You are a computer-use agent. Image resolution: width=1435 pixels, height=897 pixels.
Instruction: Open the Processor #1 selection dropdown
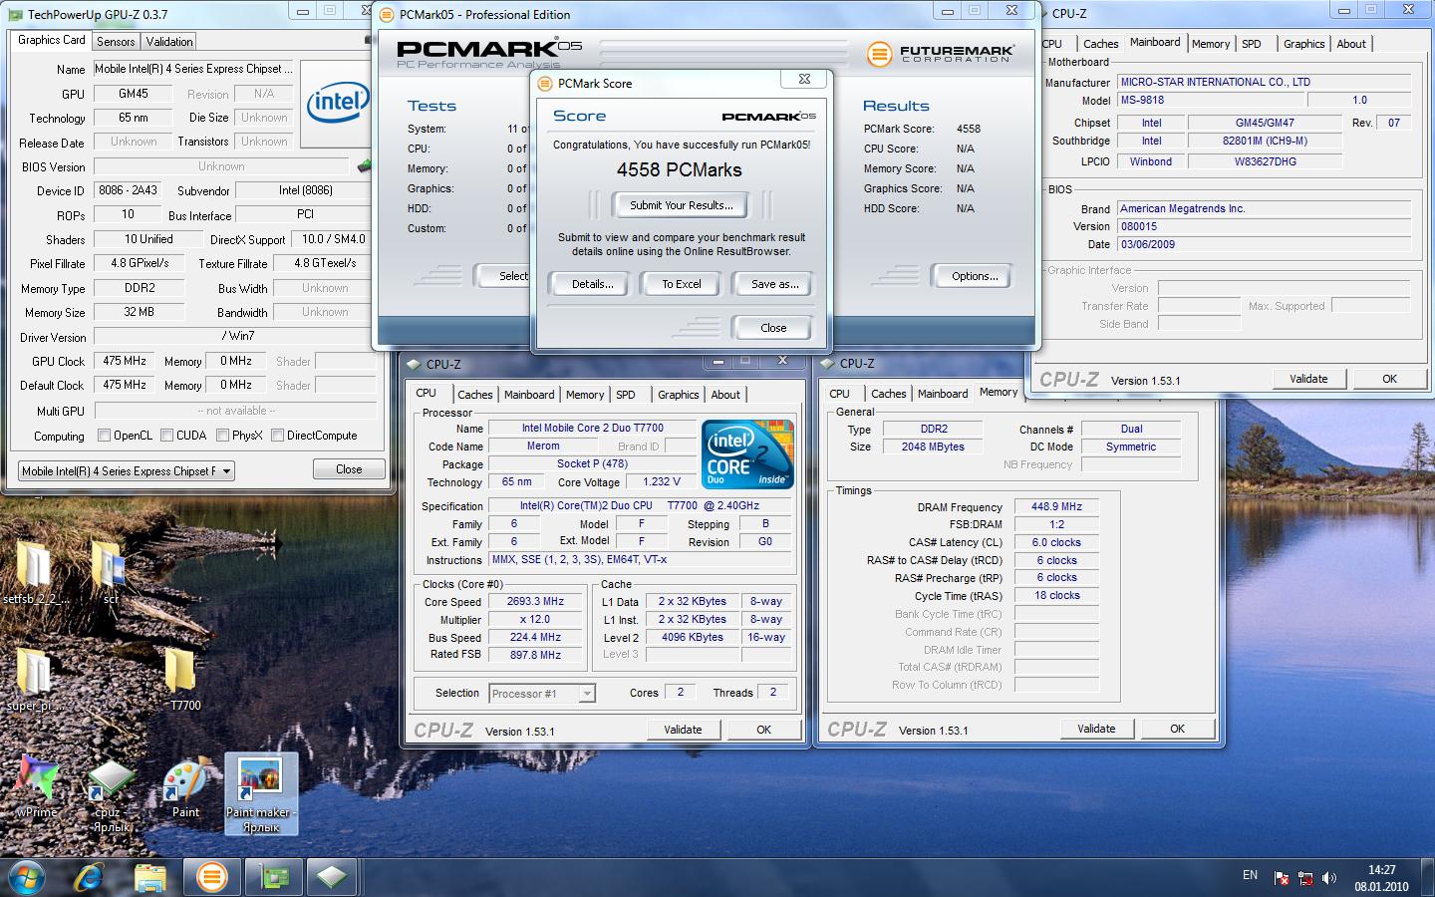(542, 694)
